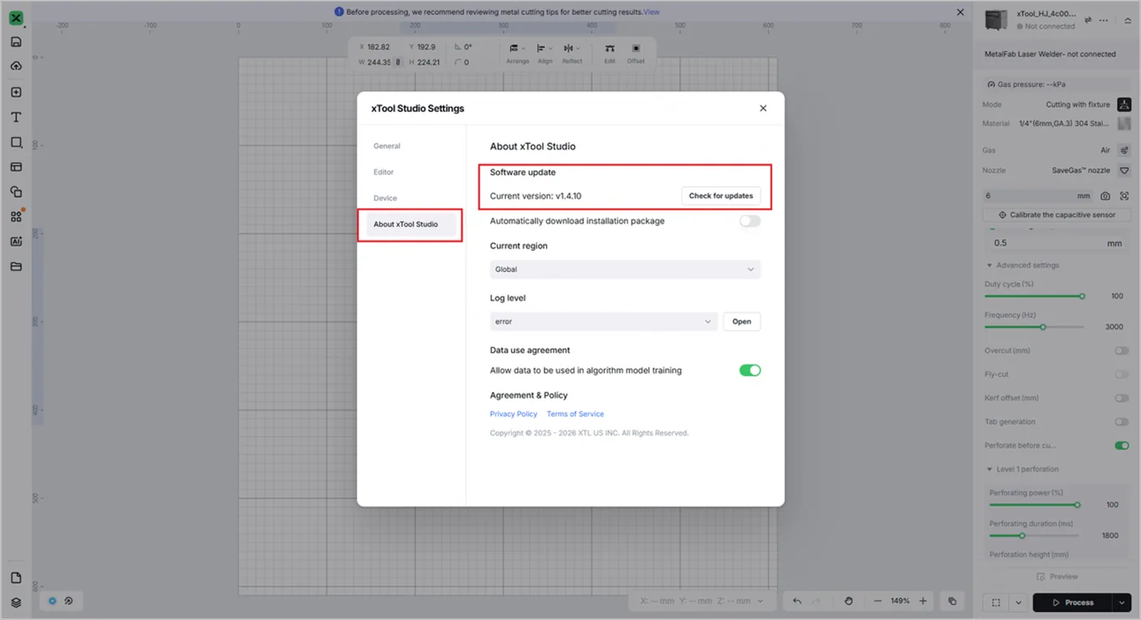Viewport: 1141px width, 620px height.
Task: Click the Duty cycle slider handle
Action: click(x=1082, y=297)
